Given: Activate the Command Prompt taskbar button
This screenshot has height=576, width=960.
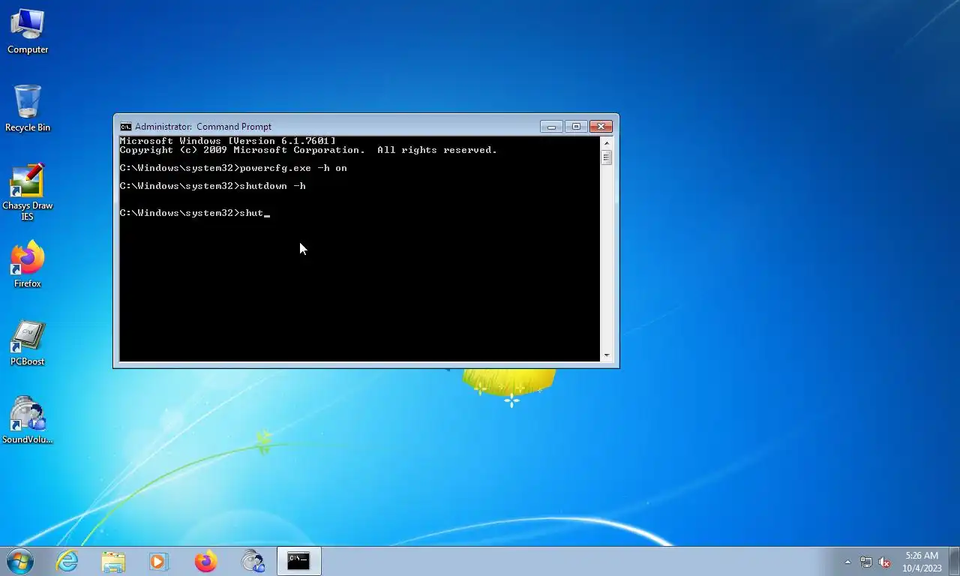Looking at the screenshot, I should click(x=299, y=561).
